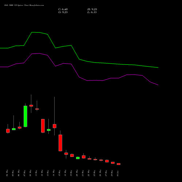This screenshot has height=182, width=182.
Task: Click the red candle for 04 May
Action: tap(8, 131)
